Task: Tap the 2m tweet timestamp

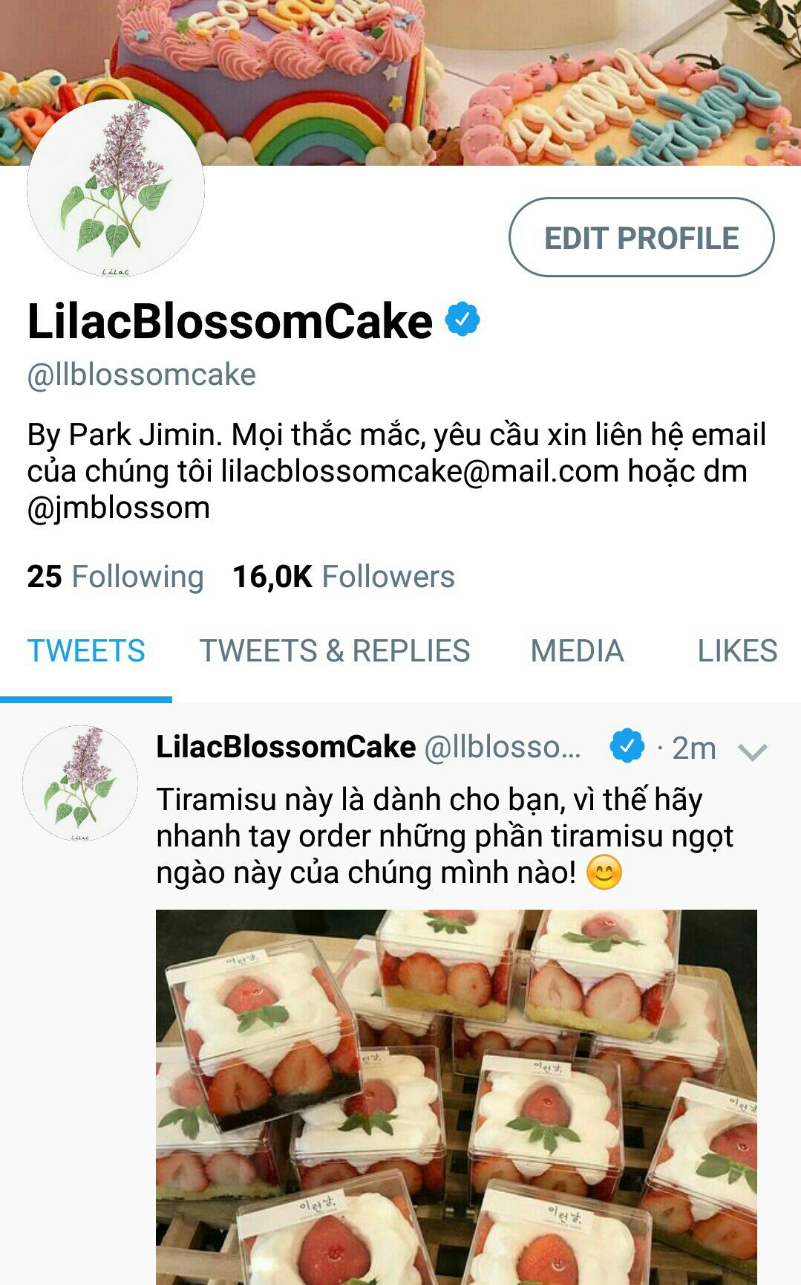Action: [693, 748]
